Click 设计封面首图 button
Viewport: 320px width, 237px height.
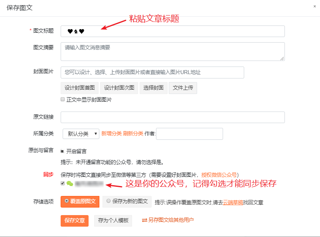tap(79, 88)
